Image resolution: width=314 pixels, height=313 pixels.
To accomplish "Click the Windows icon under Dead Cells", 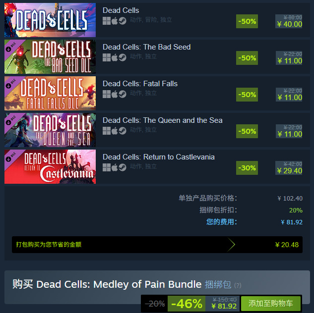I will pyautogui.click(x=107, y=21).
